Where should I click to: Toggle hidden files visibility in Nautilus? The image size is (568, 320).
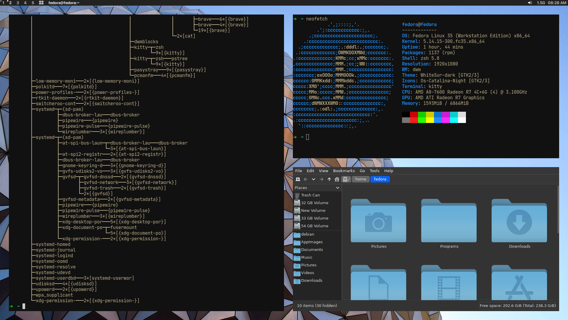(323, 171)
